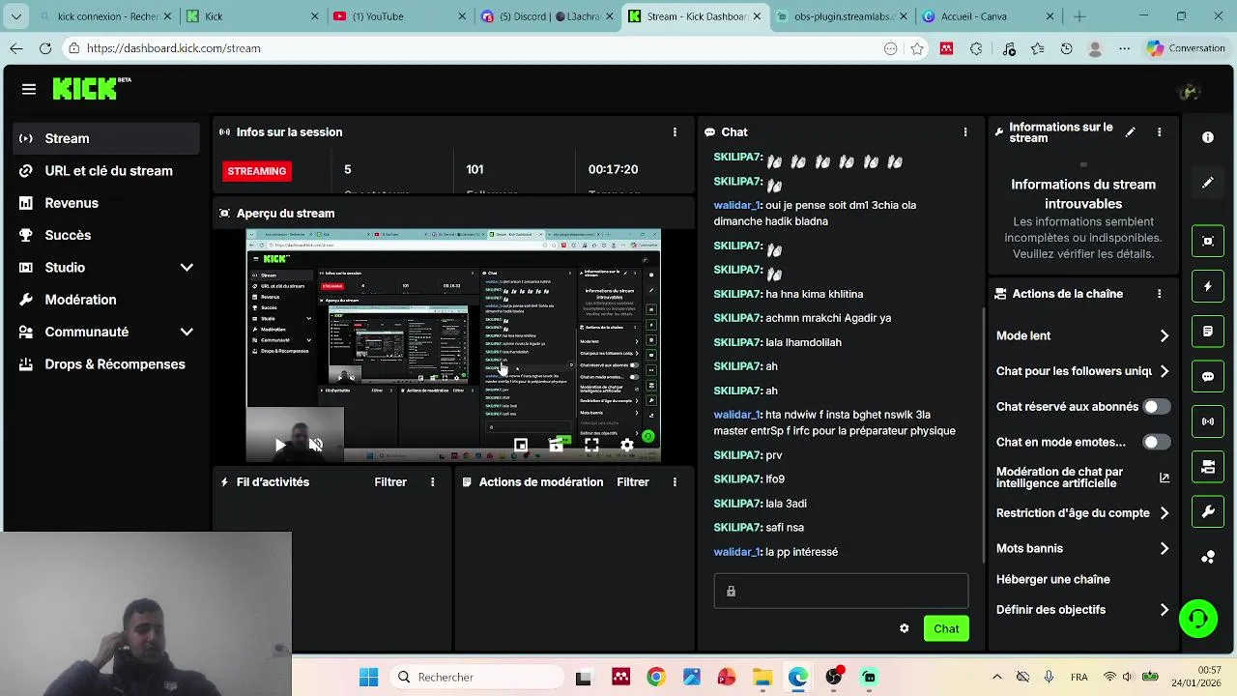Viewport: 1237px width, 696px height.
Task: Click SKILIPA7 username on 'safi nsa' message
Action: [738, 528]
